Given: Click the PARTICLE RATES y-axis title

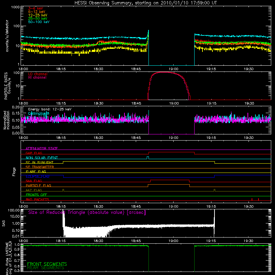Looking at the screenshot, I should point(6,86).
